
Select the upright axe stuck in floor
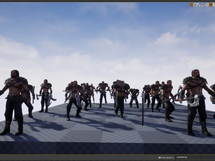[x=143, y=109]
